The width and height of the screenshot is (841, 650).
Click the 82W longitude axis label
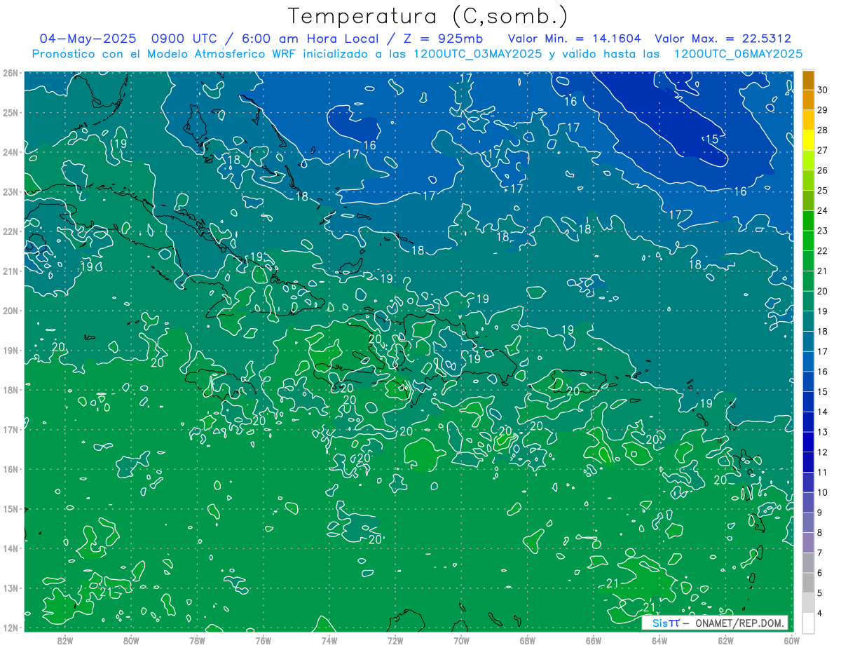(65, 639)
